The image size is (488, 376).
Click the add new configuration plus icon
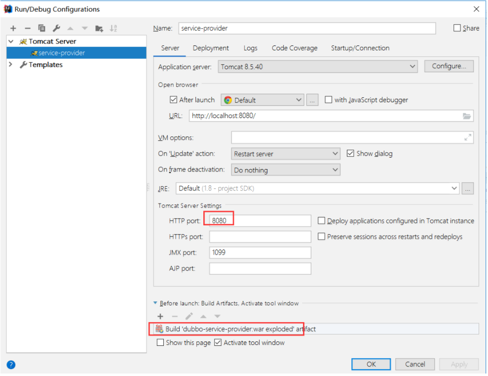[13, 28]
